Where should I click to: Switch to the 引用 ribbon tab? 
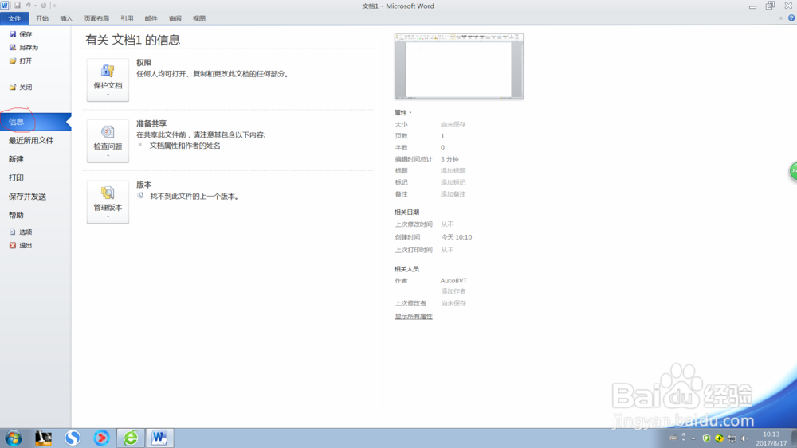coord(127,18)
